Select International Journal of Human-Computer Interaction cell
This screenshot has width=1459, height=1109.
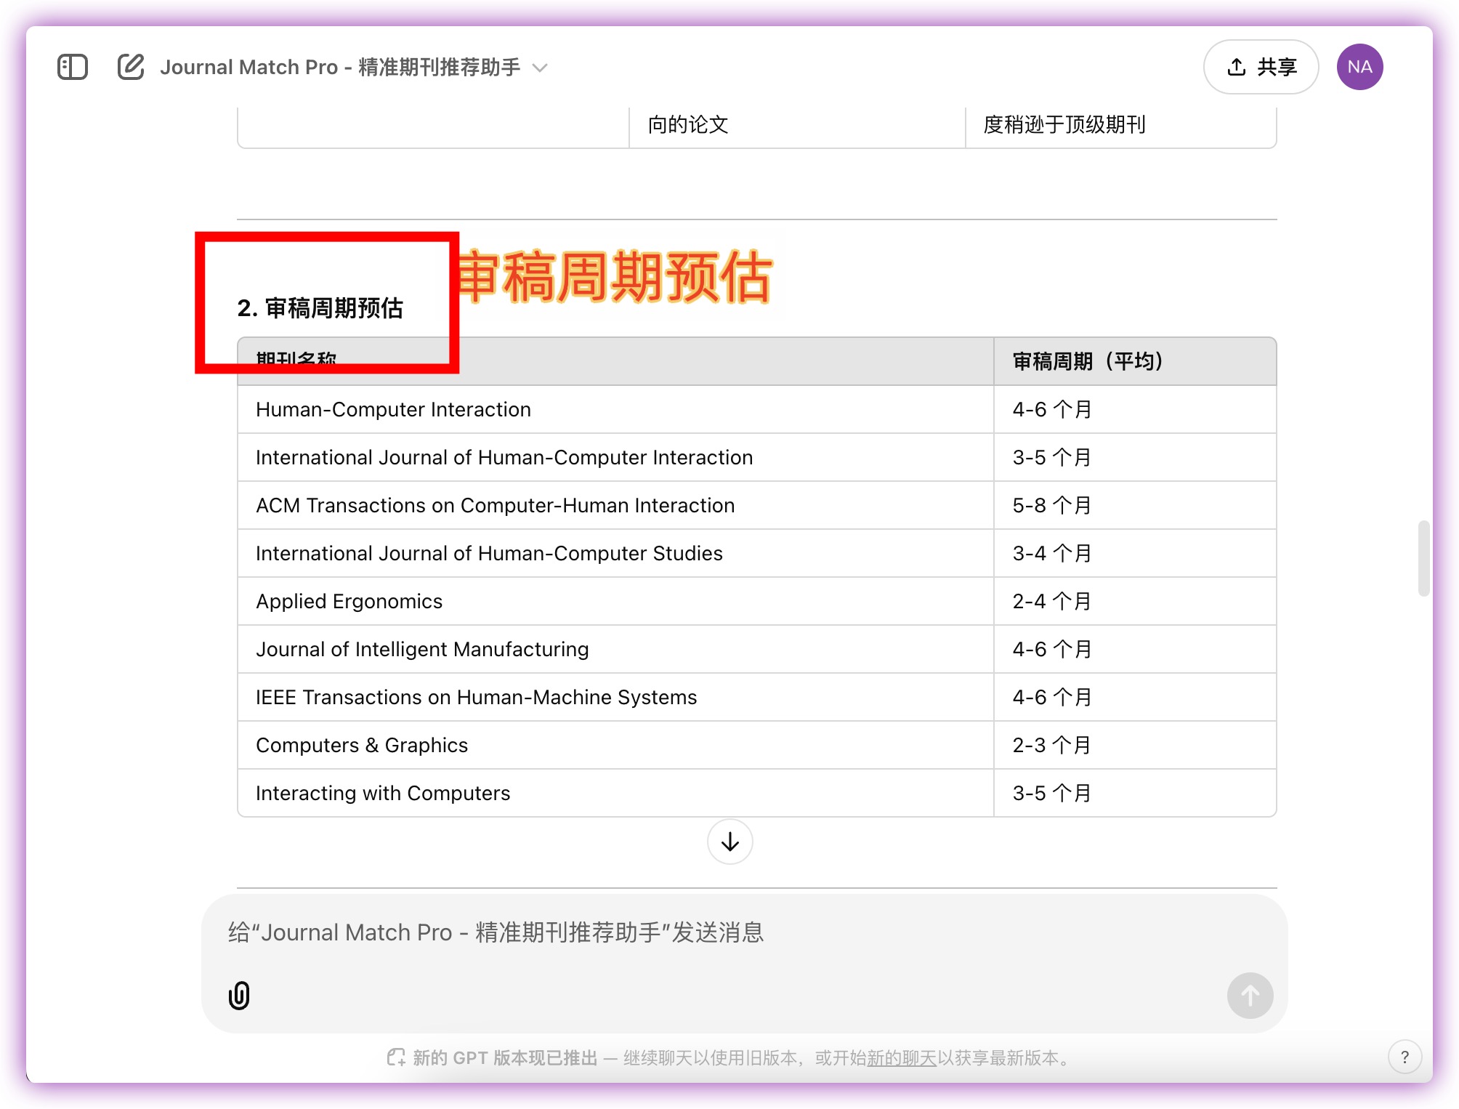615,457
